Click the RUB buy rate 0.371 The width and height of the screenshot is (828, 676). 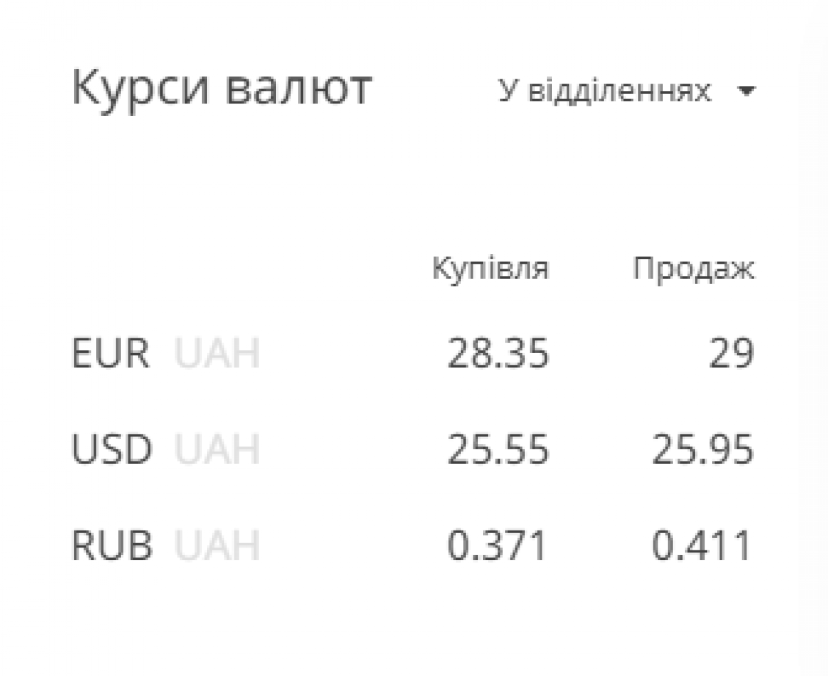click(x=497, y=546)
